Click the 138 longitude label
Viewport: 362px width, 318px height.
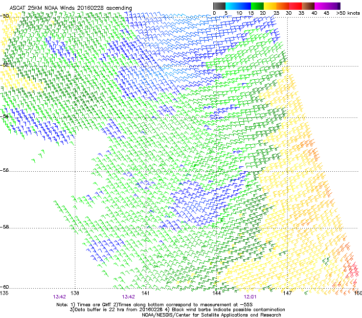[x=75, y=293]
